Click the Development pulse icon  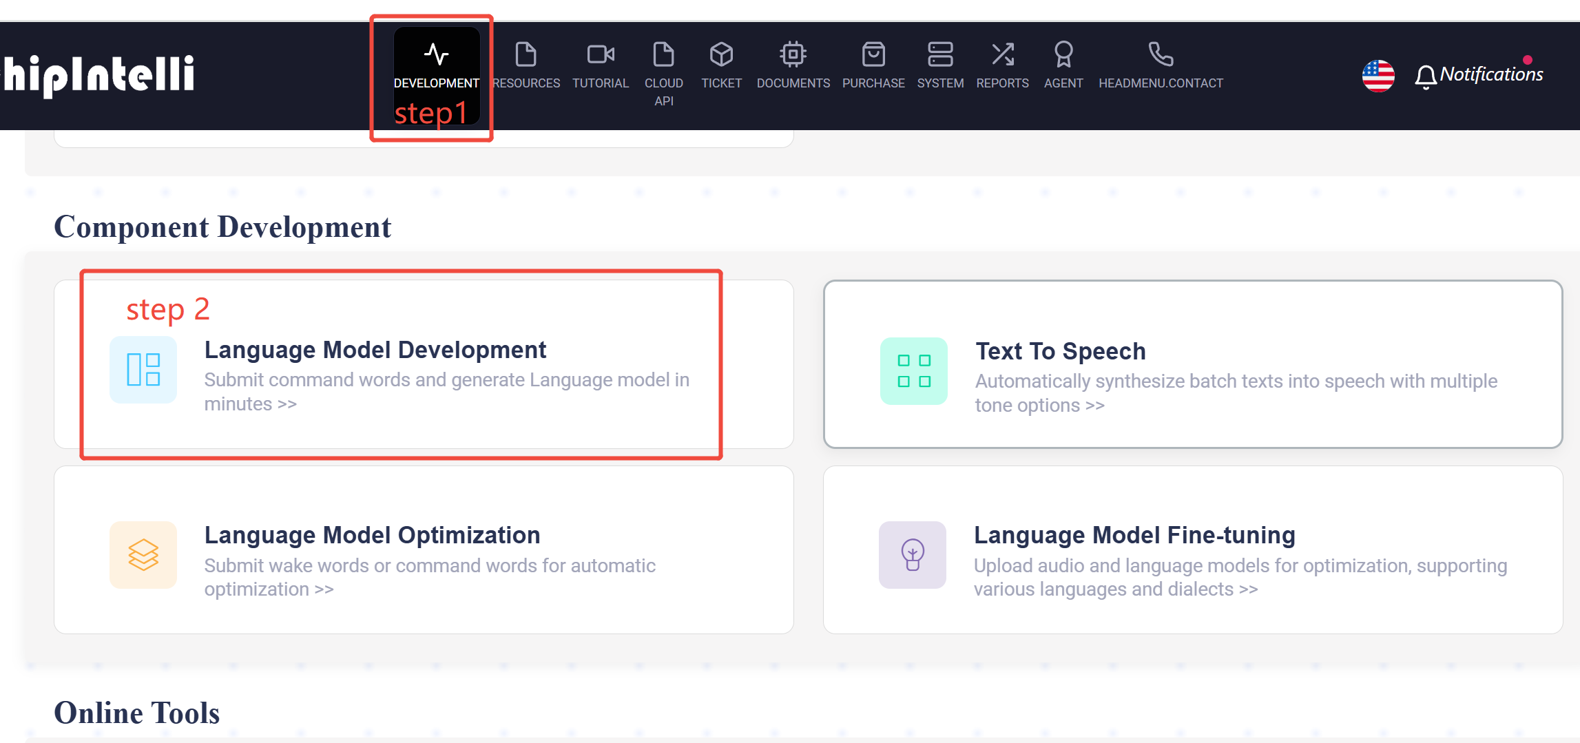coord(436,54)
